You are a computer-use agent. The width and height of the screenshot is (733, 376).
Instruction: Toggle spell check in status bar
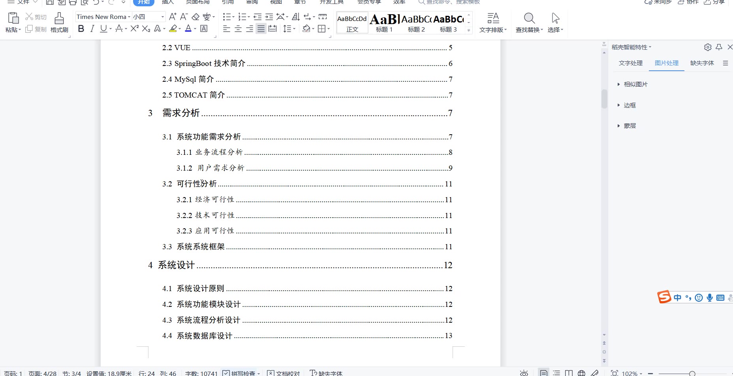(x=241, y=373)
